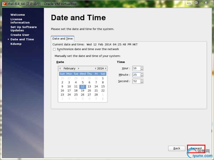Close the VirtualBox window

click(x=206, y=3)
